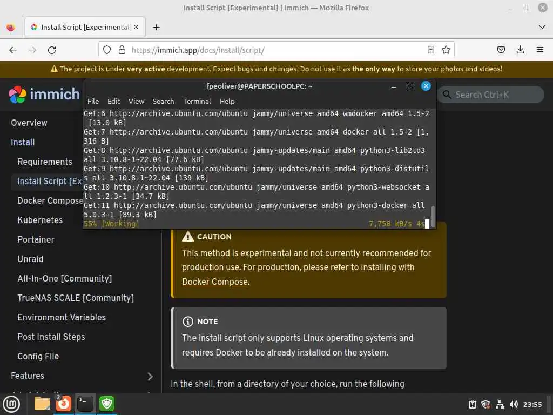
Task: Open the Firefox downloads panel
Action: click(x=520, y=50)
